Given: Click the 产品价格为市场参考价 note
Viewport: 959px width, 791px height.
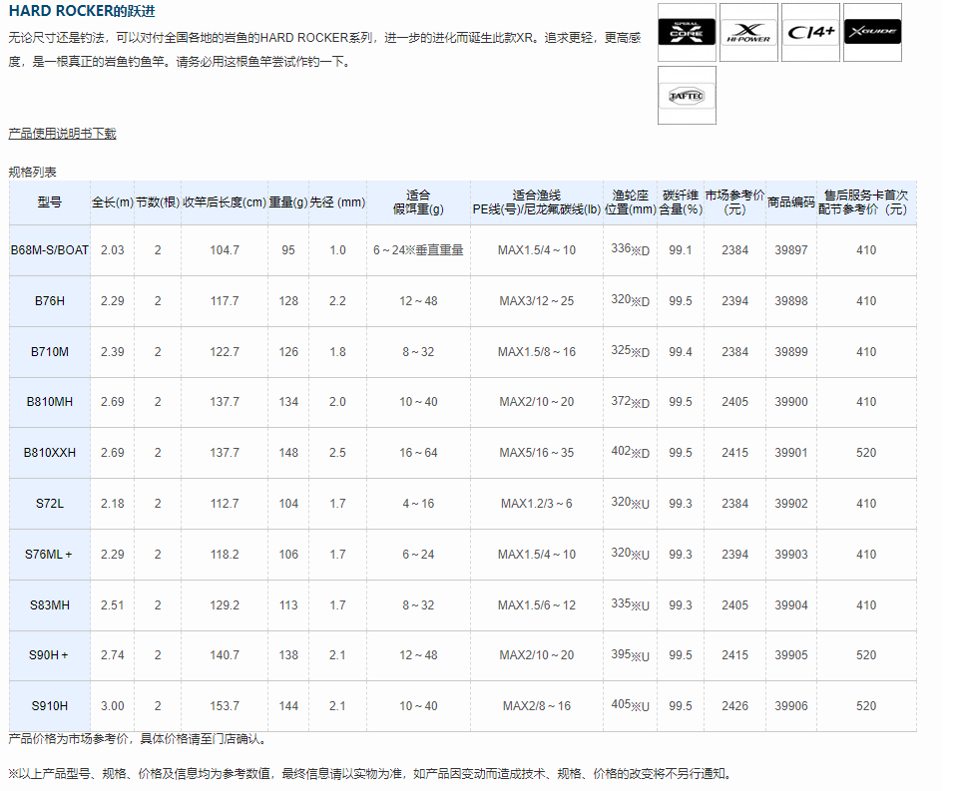Looking at the screenshot, I should tap(140, 738).
